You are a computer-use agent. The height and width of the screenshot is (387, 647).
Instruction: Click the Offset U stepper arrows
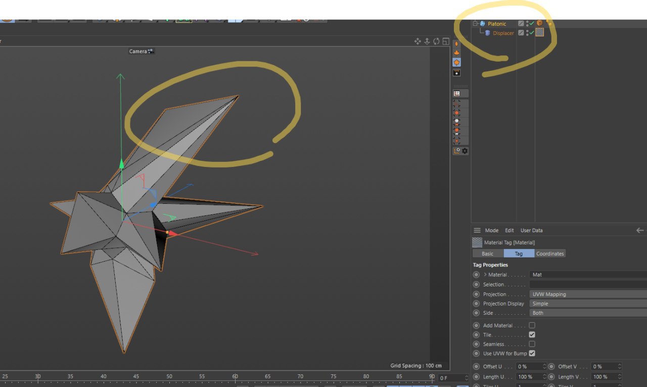544,366
